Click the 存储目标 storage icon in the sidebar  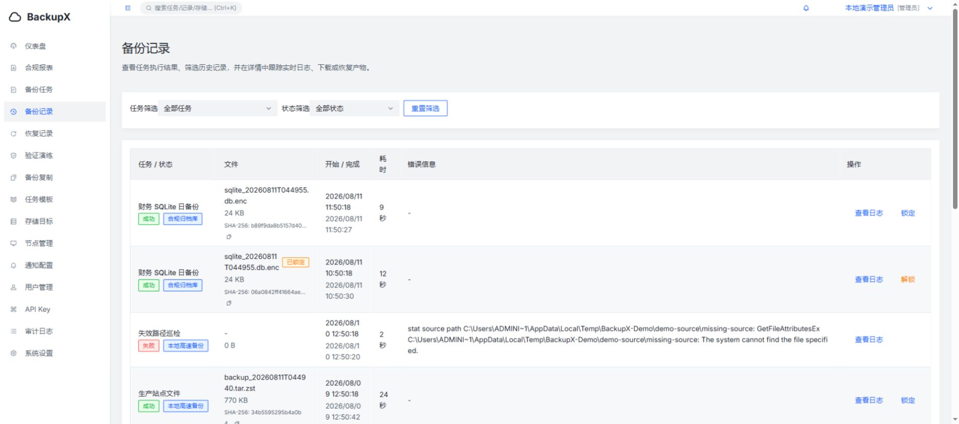click(14, 221)
